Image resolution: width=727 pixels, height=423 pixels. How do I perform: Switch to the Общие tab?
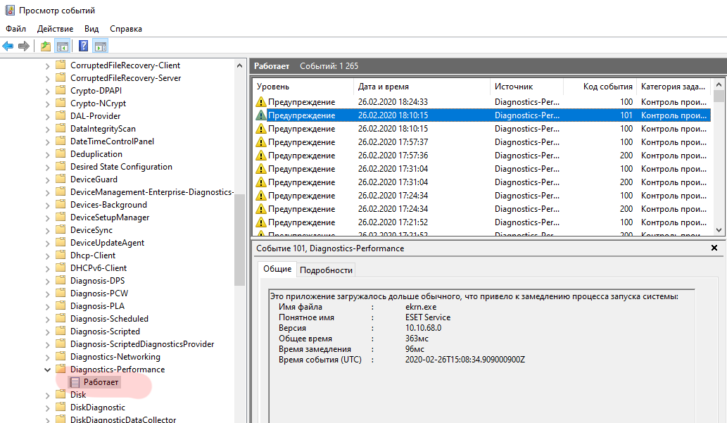[x=277, y=269]
